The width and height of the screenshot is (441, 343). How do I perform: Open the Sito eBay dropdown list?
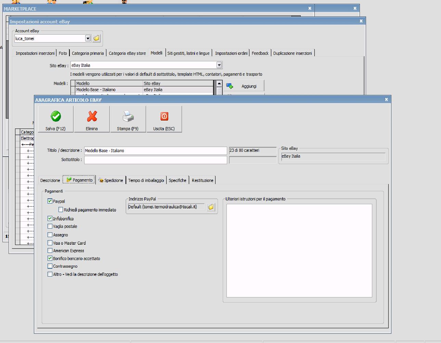point(219,65)
